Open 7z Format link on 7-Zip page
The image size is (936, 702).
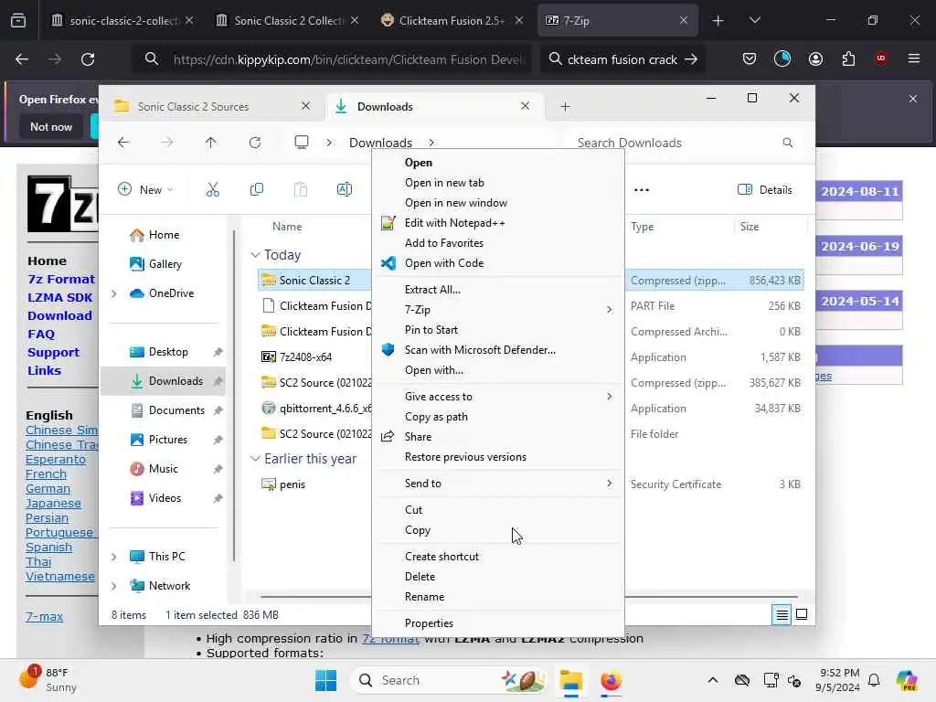(61, 280)
